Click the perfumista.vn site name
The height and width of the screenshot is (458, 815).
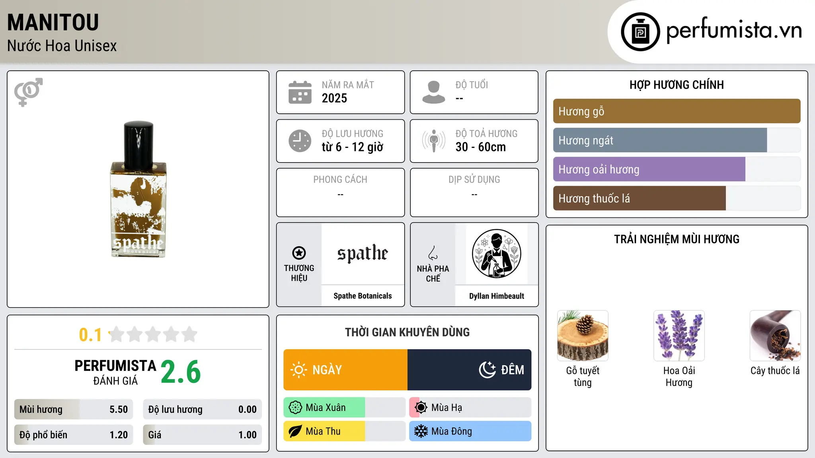pos(734,30)
